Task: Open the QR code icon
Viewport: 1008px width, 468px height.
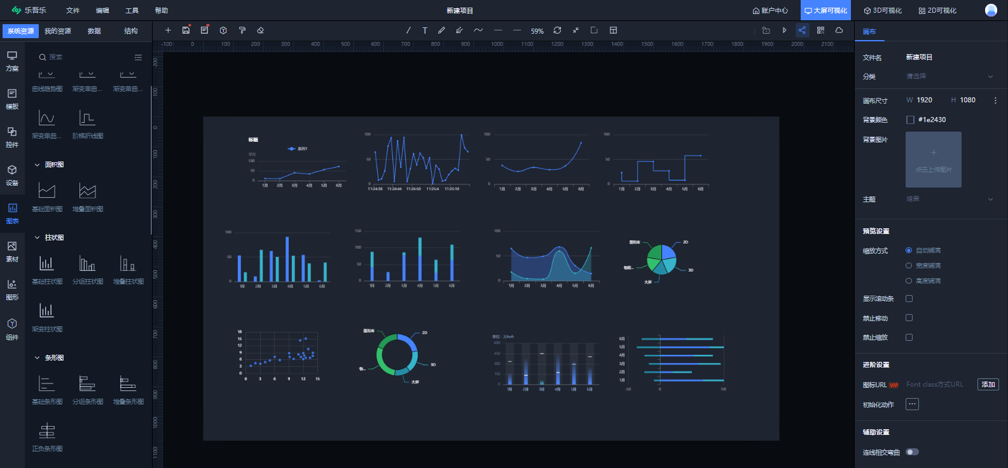Action: 820,31
